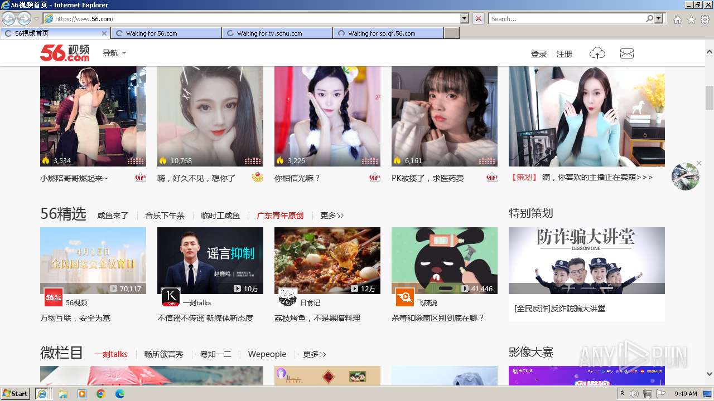Select the 畅所欲言秀 column
The image size is (714, 401).
click(163, 354)
